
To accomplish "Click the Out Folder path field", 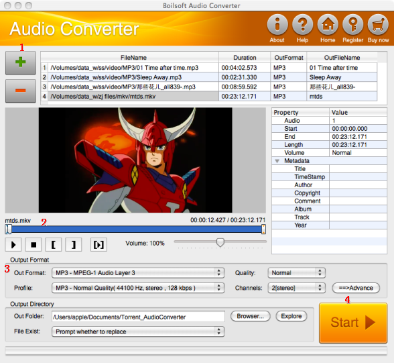I will (138, 317).
